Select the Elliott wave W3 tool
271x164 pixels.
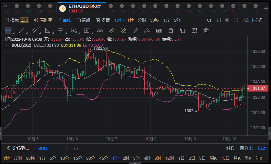[74, 31]
